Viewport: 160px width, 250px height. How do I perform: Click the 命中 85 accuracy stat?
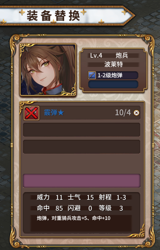tap(50, 208)
